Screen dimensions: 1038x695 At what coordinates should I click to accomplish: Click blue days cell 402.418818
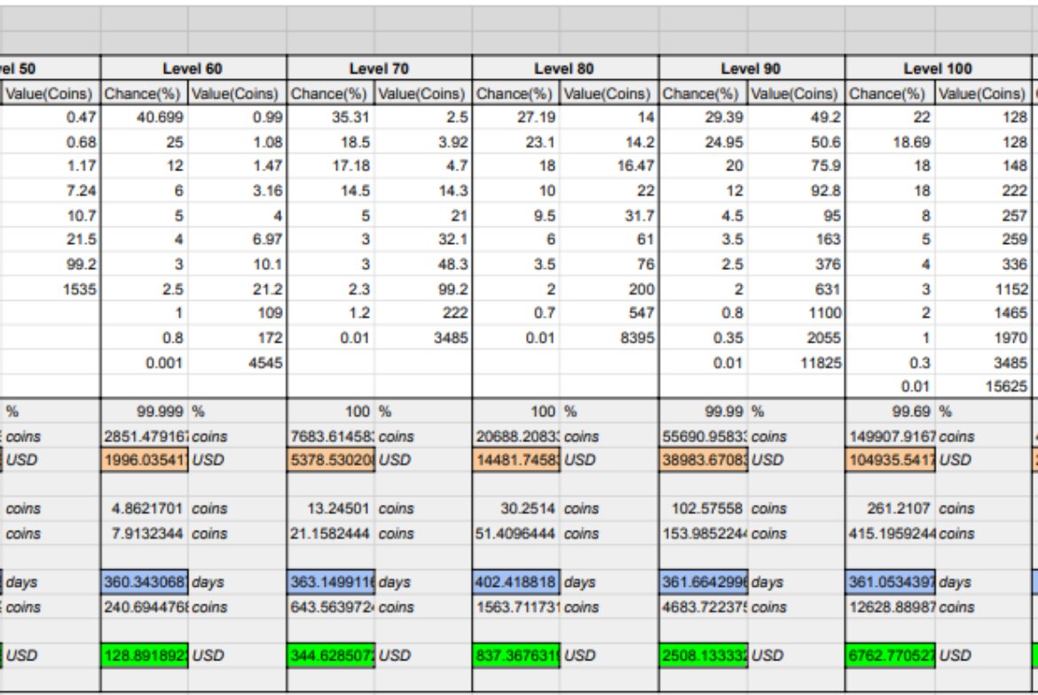click(516, 581)
